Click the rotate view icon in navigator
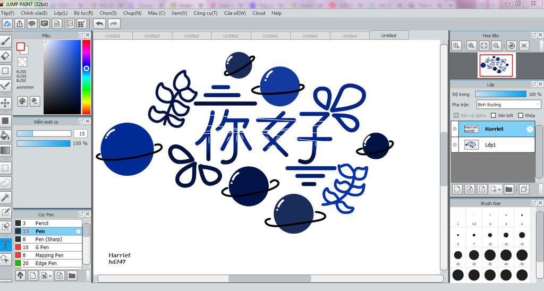Image resolution: width=544 pixels, height=291 pixels. click(512, 46)
